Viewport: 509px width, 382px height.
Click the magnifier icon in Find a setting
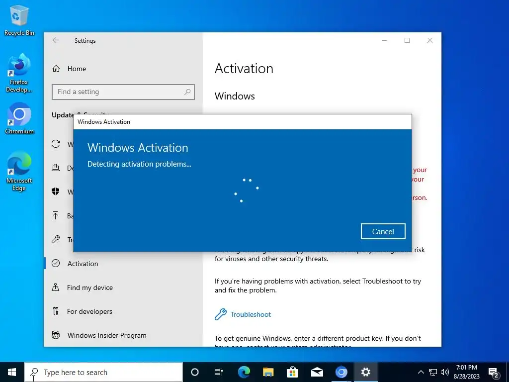(x=187, y=92)
